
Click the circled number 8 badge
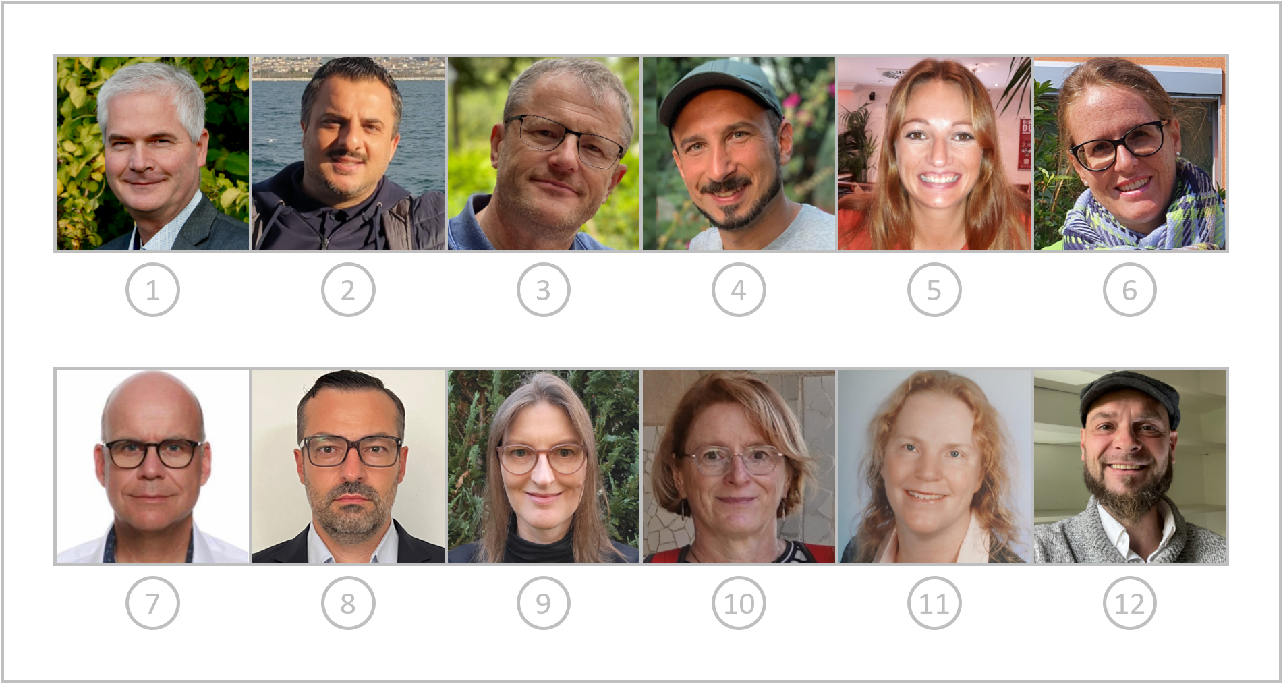coord(348,603)
